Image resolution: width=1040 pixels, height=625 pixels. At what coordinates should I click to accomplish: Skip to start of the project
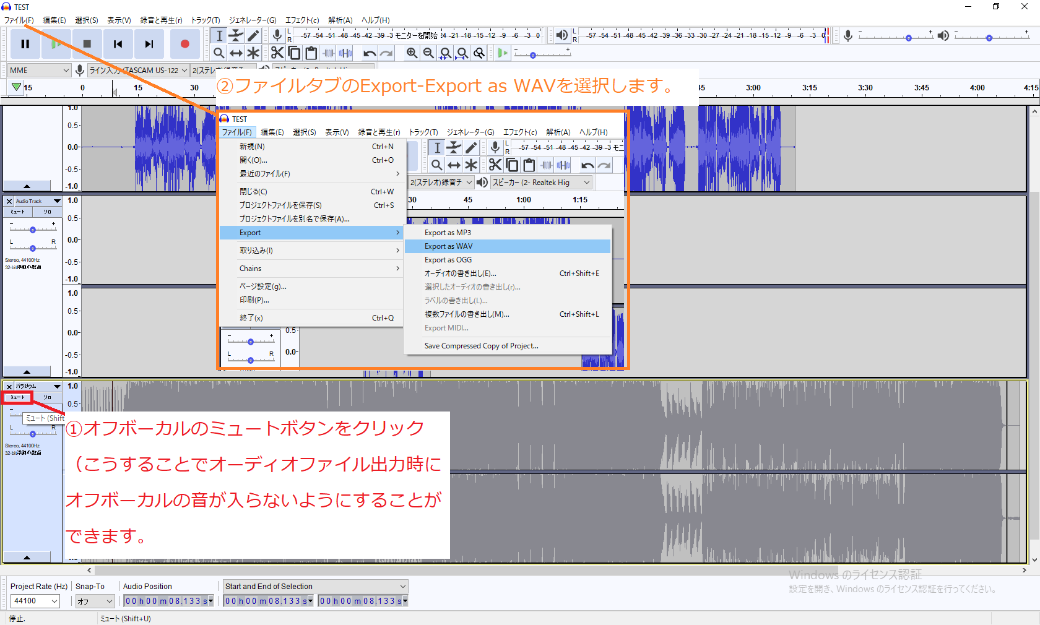pos(118,44)
